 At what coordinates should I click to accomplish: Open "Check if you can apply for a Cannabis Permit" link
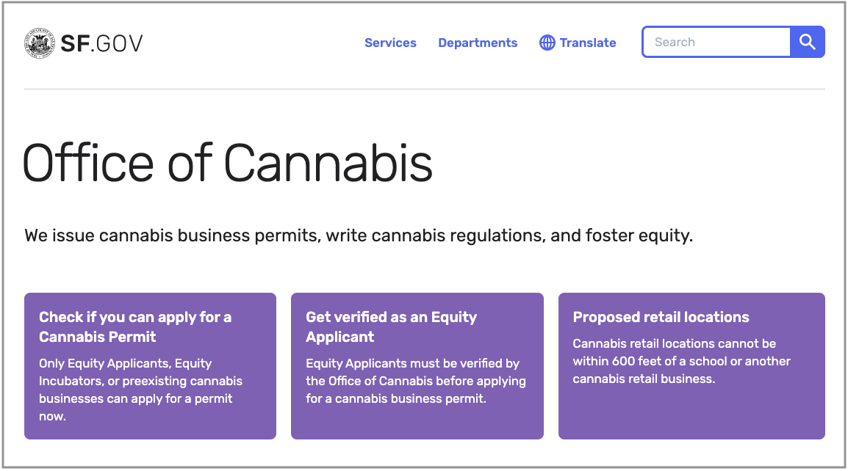pos(135,326)
